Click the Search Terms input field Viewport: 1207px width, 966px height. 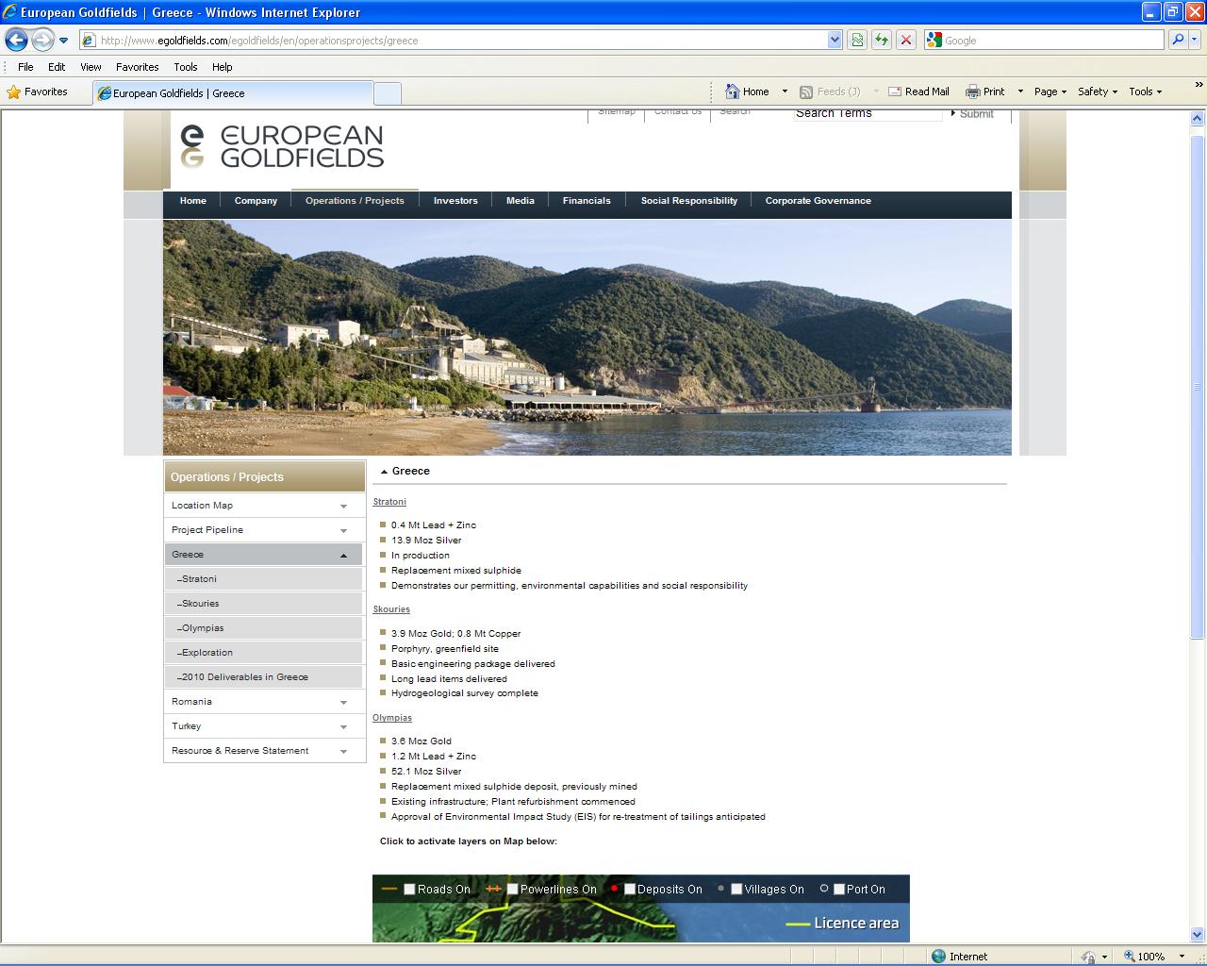tap(868, 113)
